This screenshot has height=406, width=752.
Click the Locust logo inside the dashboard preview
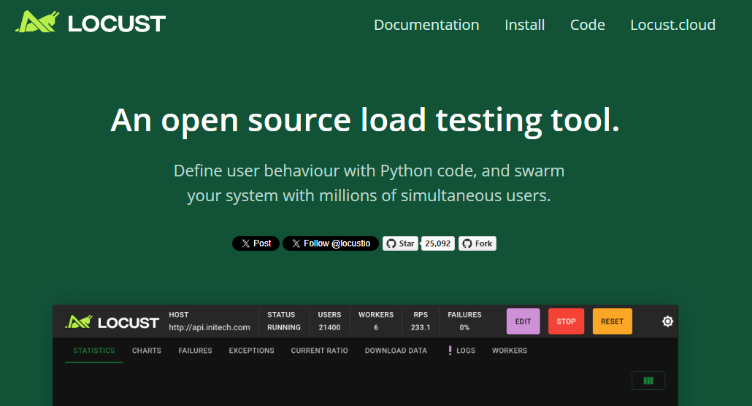(x=112, y=322)
